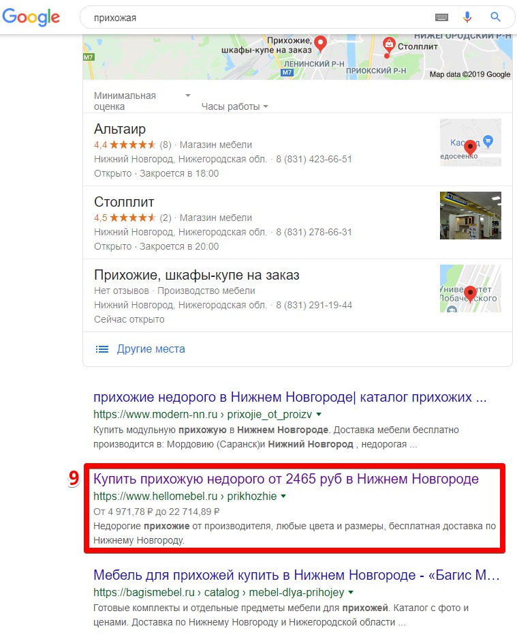The height and width of the screenshot is (635, 517).
Task: Click the Столплит shopping pin on map
Action: pyautogui.click(x=389, y=44)
